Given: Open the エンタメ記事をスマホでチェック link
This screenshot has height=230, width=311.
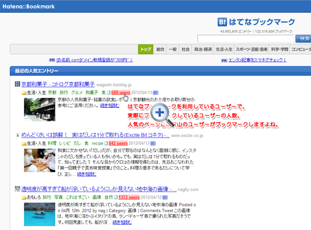Looking at the screenshot, I should pos(257,60).
